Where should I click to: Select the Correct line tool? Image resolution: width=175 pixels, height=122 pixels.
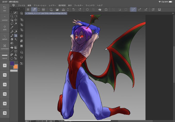point(16,59)
